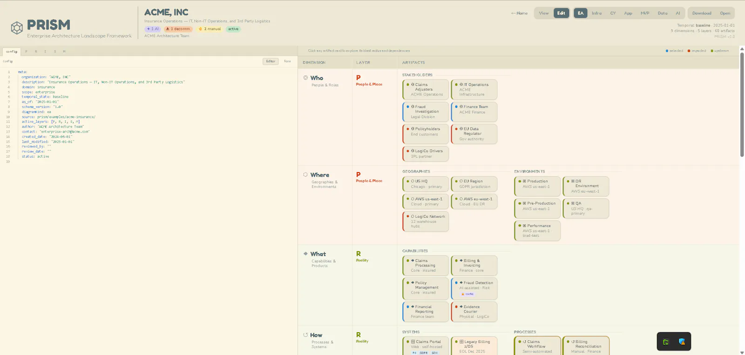Image resolution: width=745 pixels, height=355 pixels.
Task: Select the Billing Reconciliation process card
Action: point(586,346)
